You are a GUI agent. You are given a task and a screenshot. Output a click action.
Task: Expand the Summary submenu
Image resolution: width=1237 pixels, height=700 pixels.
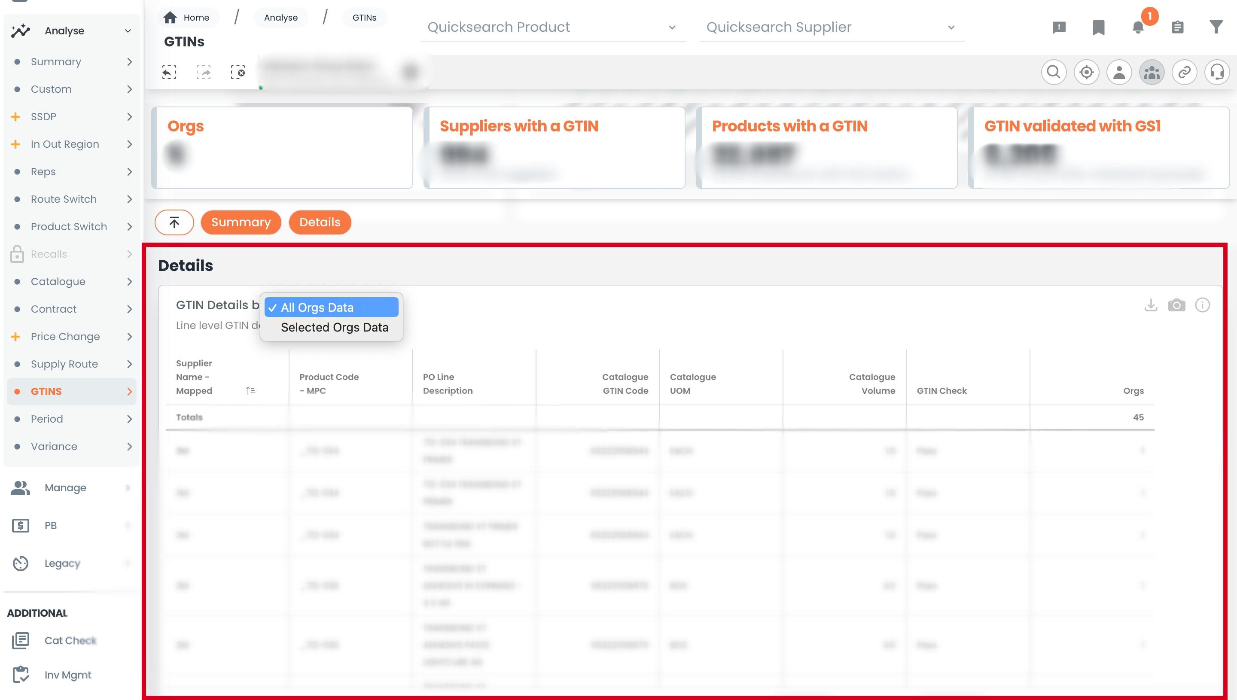pos(72,61)
